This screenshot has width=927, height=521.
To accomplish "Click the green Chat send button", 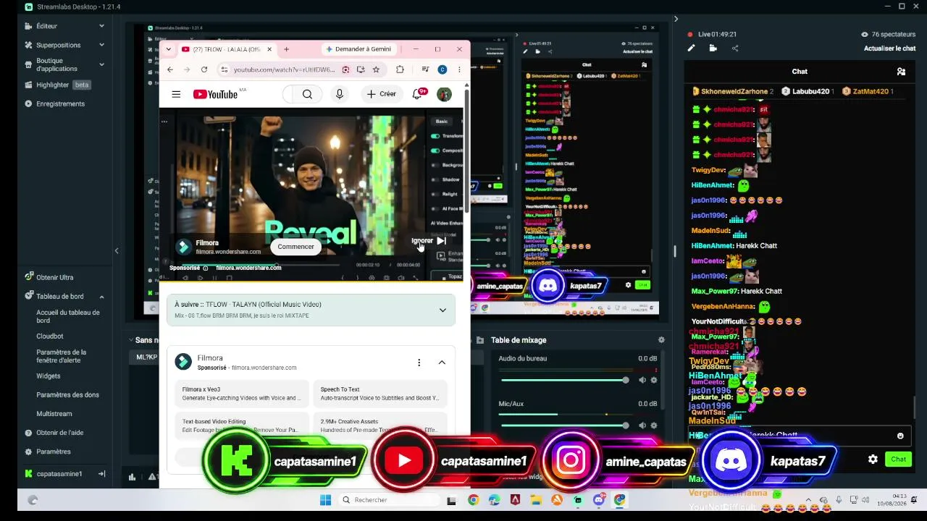I will click(898, 459).
